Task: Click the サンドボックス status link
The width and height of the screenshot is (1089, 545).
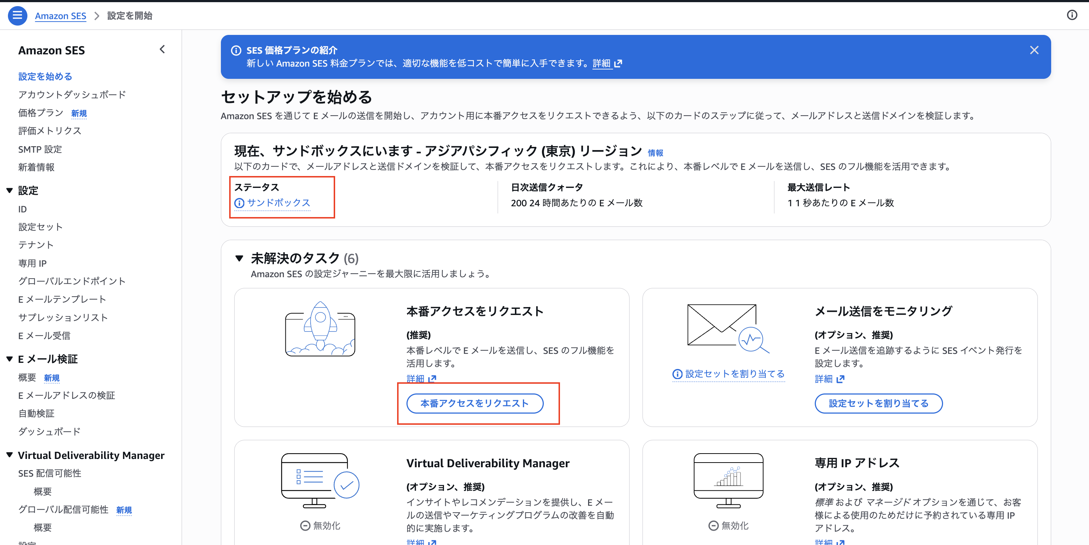Action: 279,203
